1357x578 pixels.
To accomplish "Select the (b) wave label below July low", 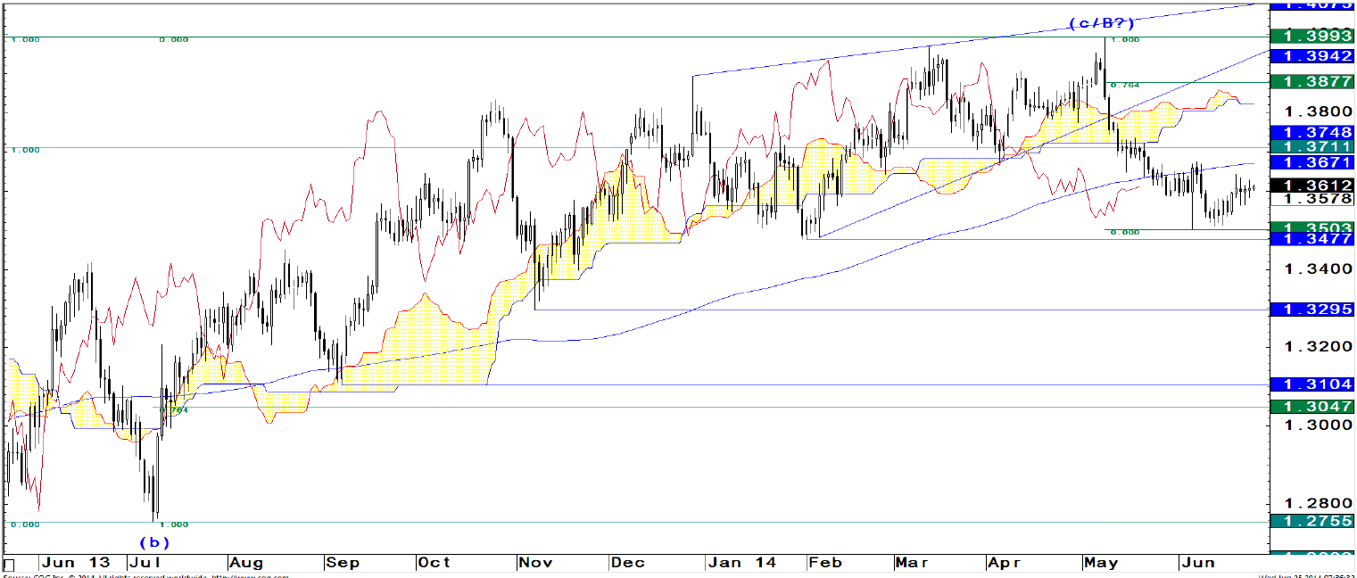I will (x=153, y=541).
